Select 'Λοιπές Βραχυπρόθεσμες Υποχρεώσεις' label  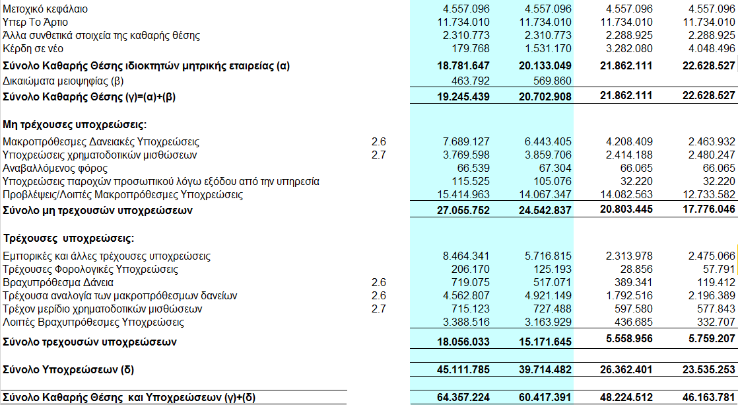[93, 322]
